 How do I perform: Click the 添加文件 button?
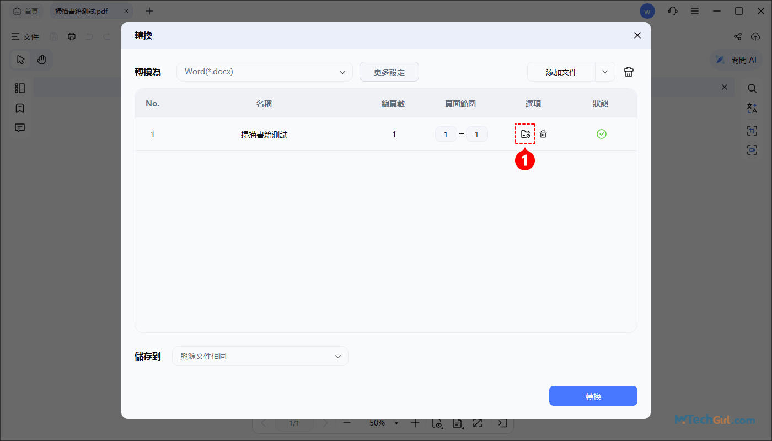tap(561, 72)
